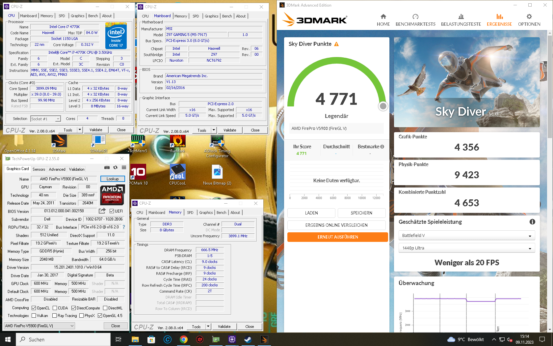The height and width of the screenshot is (346, 553).
Task: Click the LADEN button
Action: [311, 213]
